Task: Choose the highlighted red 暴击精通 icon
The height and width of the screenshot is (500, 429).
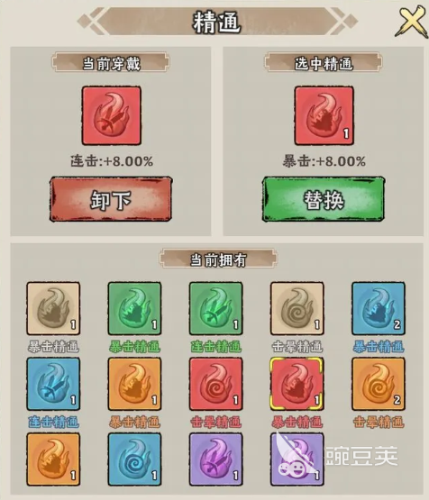Action: (297, 384)
